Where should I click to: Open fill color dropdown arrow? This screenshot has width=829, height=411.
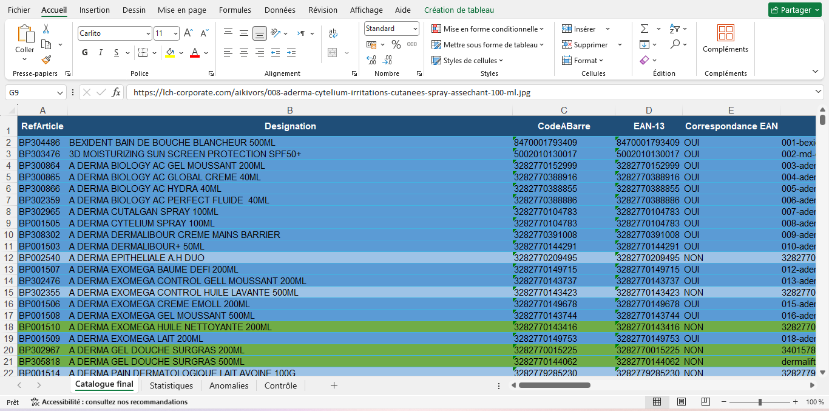coord(181,53)
